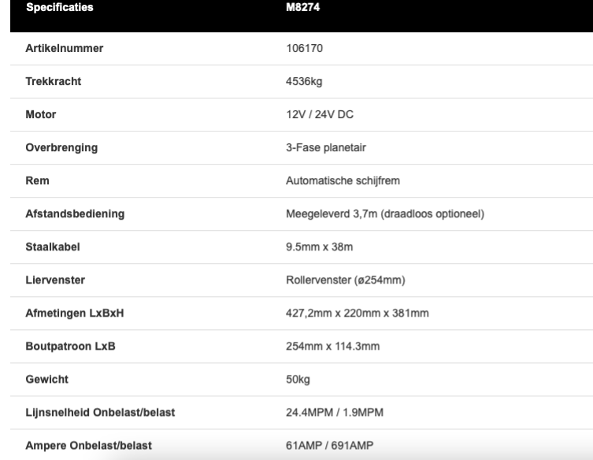Click the Boutpatroon LxB row label
The image size is (593, 460).
(x=70, y=346)
